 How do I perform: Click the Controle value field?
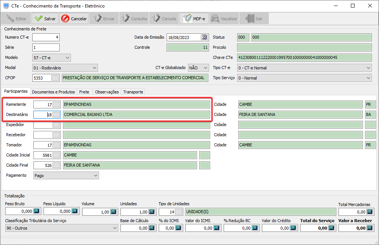[x=188, y=47]
